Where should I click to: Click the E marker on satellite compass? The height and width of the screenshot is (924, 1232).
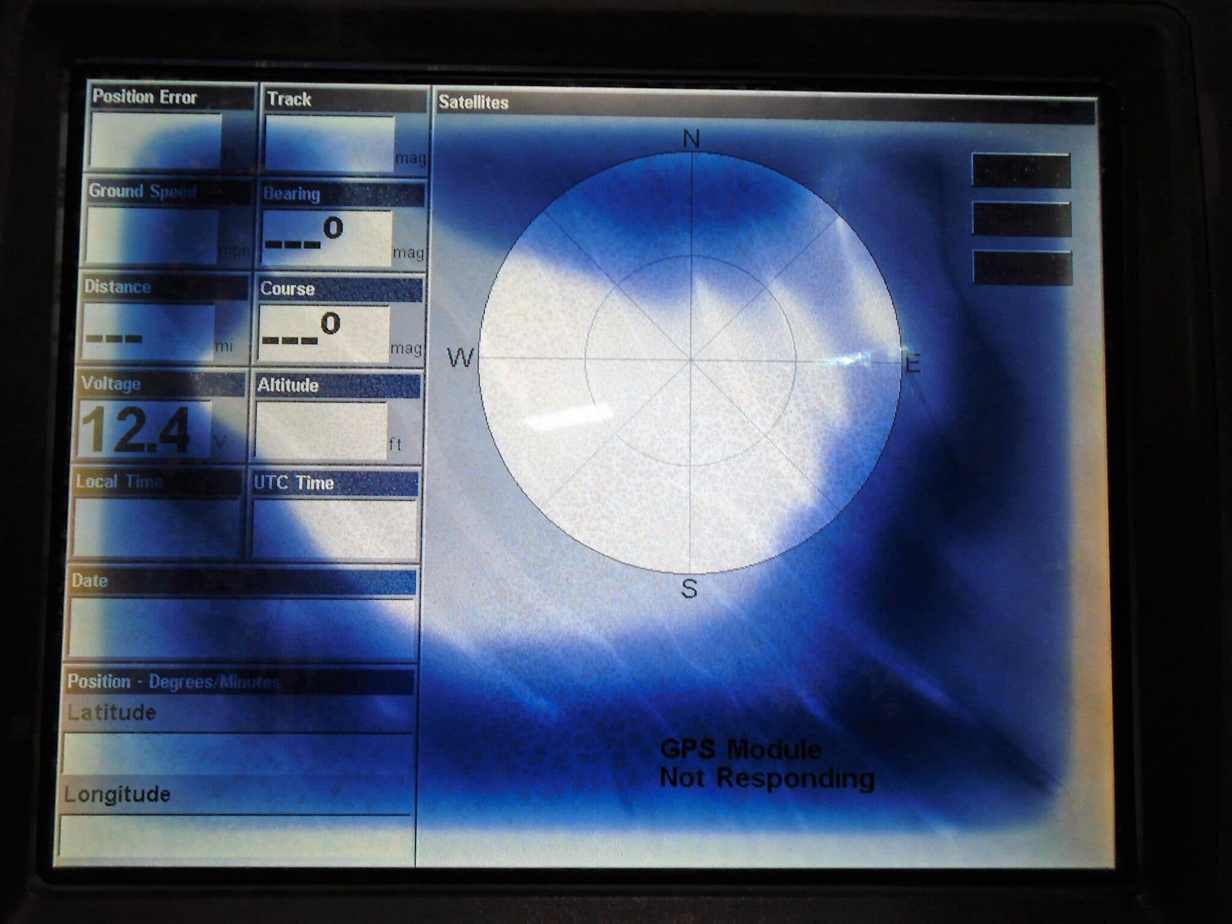(913, 364)
